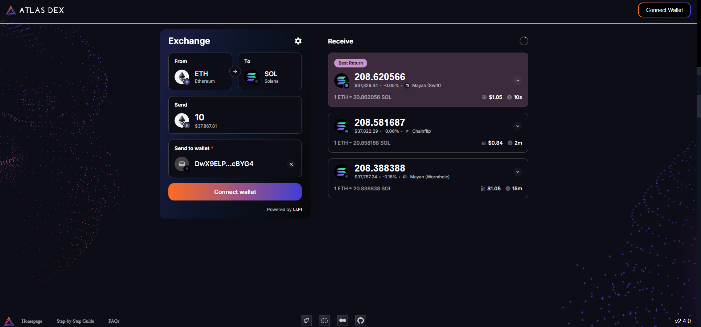
Task: Click the SOL token icon in To field
Action: (x=252, y=76)
